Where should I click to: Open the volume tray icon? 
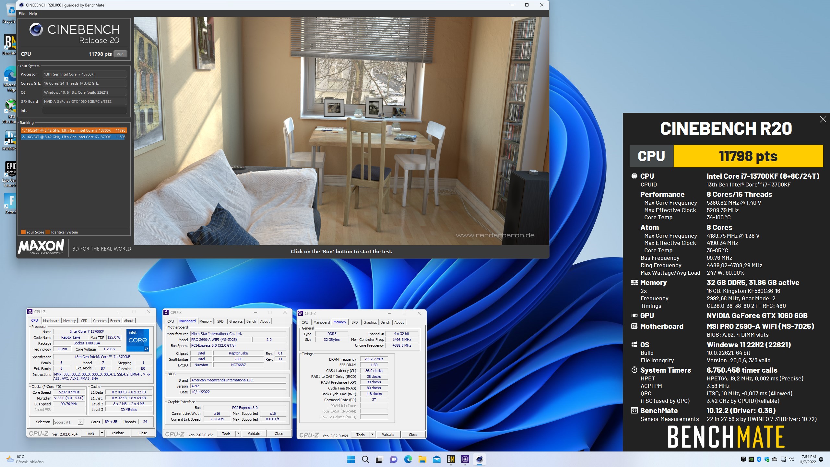tap(791, 459)
